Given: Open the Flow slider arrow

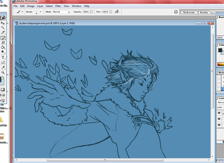Looking at the screenshot, I should pyautogui.click(x=111, y=12).
